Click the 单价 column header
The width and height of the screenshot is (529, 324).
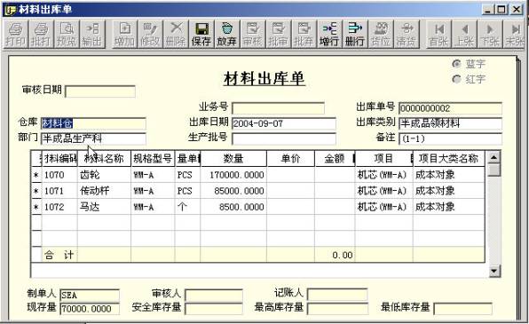point(291,159)
